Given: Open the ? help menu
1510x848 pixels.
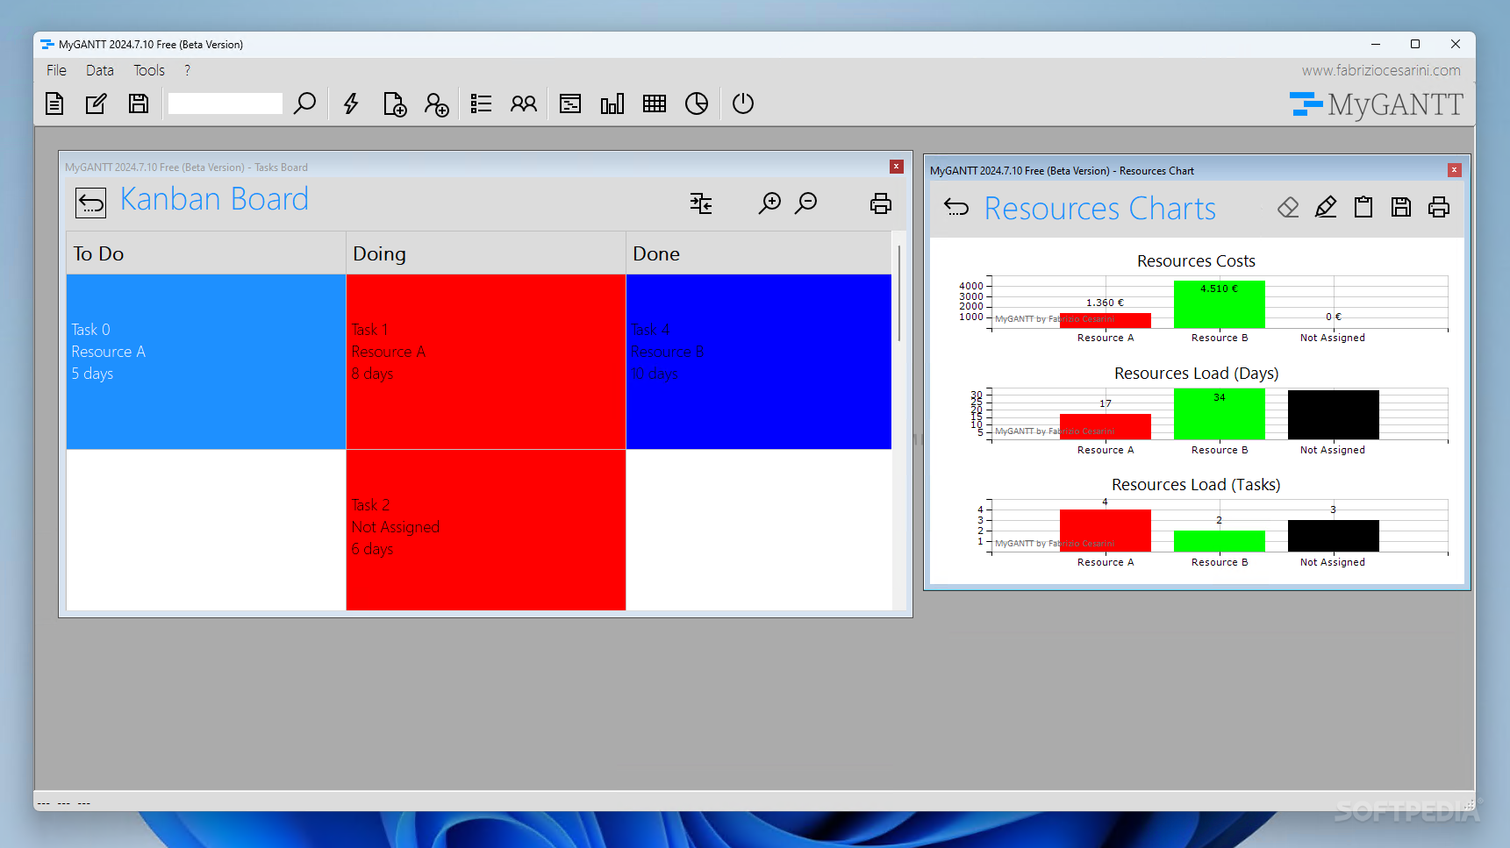Looking at the screenshot, I should pos(187,70).
